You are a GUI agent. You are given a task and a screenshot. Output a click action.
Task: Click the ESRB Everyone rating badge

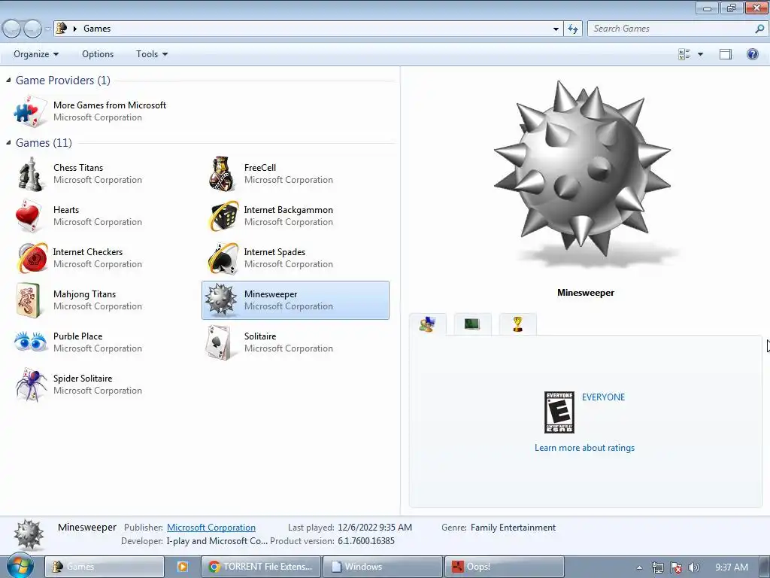coord(559,412)
